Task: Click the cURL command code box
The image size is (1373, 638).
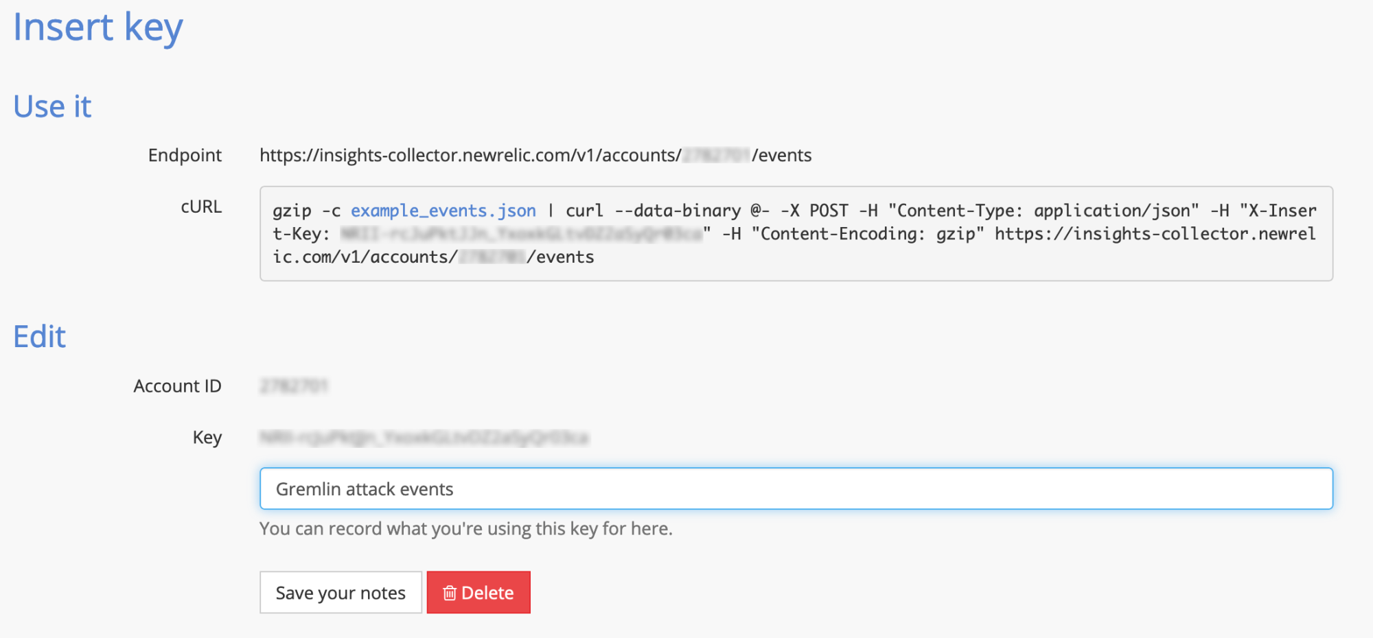Action: (x=796, y=233)
